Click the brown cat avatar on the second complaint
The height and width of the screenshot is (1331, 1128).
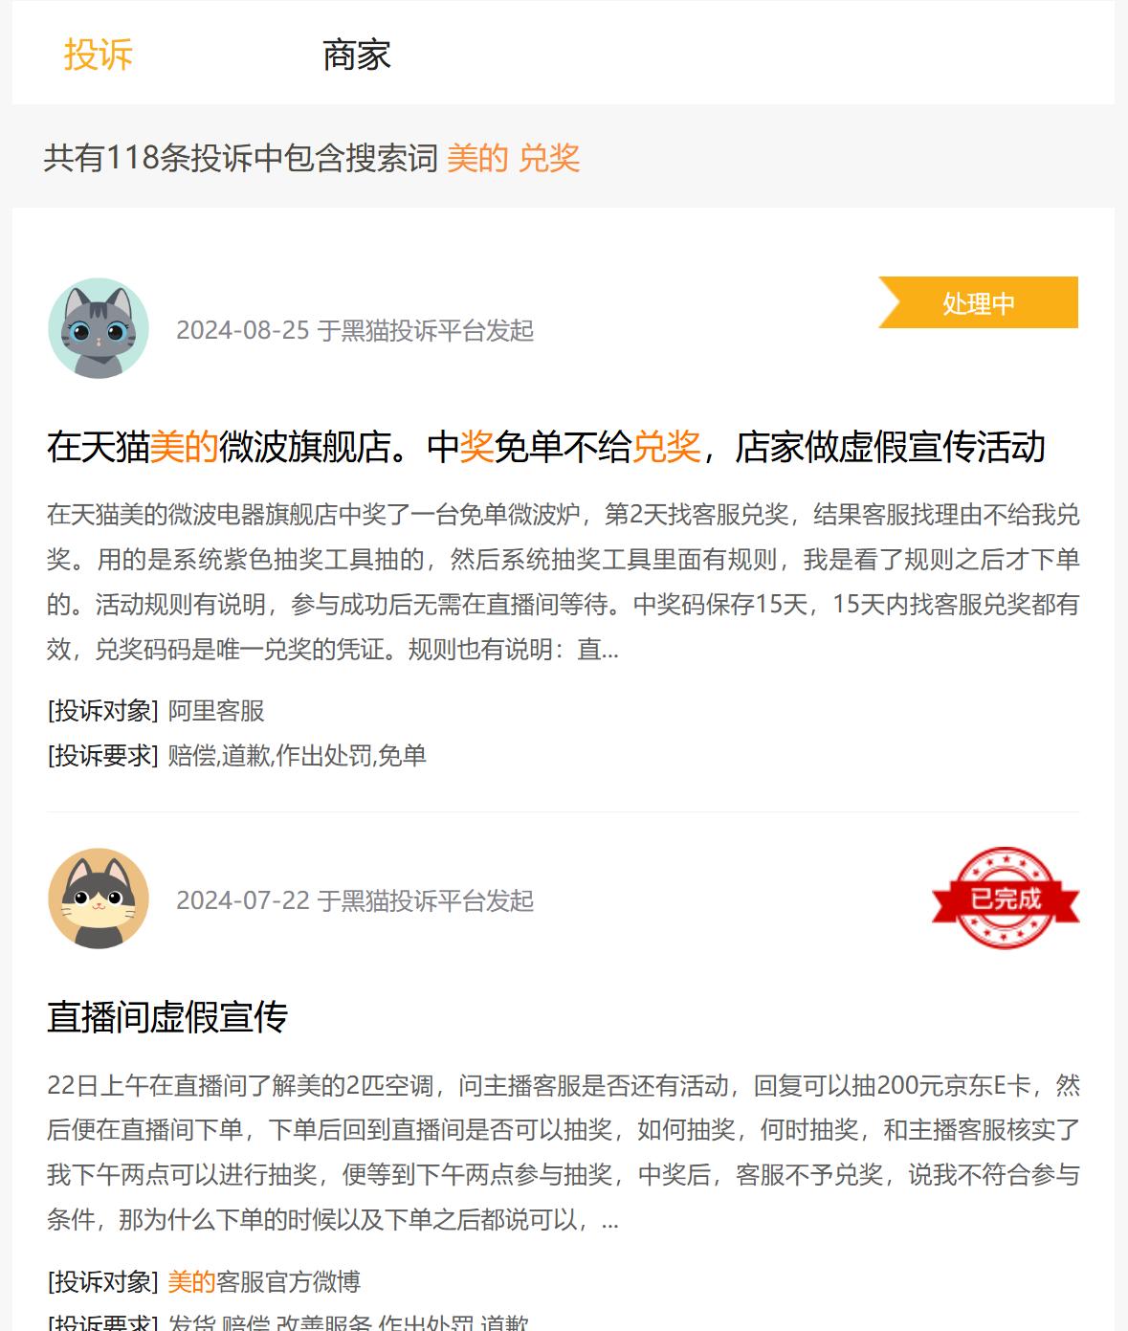point(99,898)
